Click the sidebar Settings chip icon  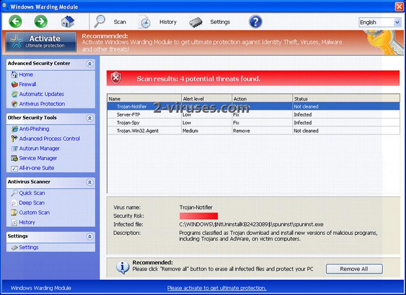(x=14, y=247)
